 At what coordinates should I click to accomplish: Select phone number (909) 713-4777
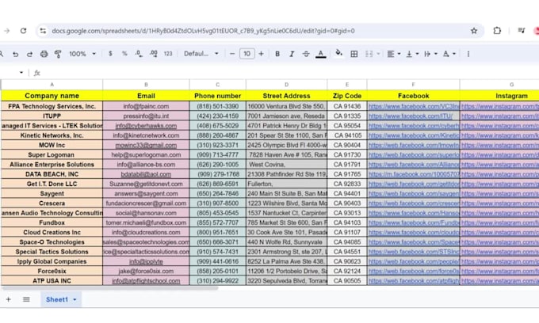218,155
